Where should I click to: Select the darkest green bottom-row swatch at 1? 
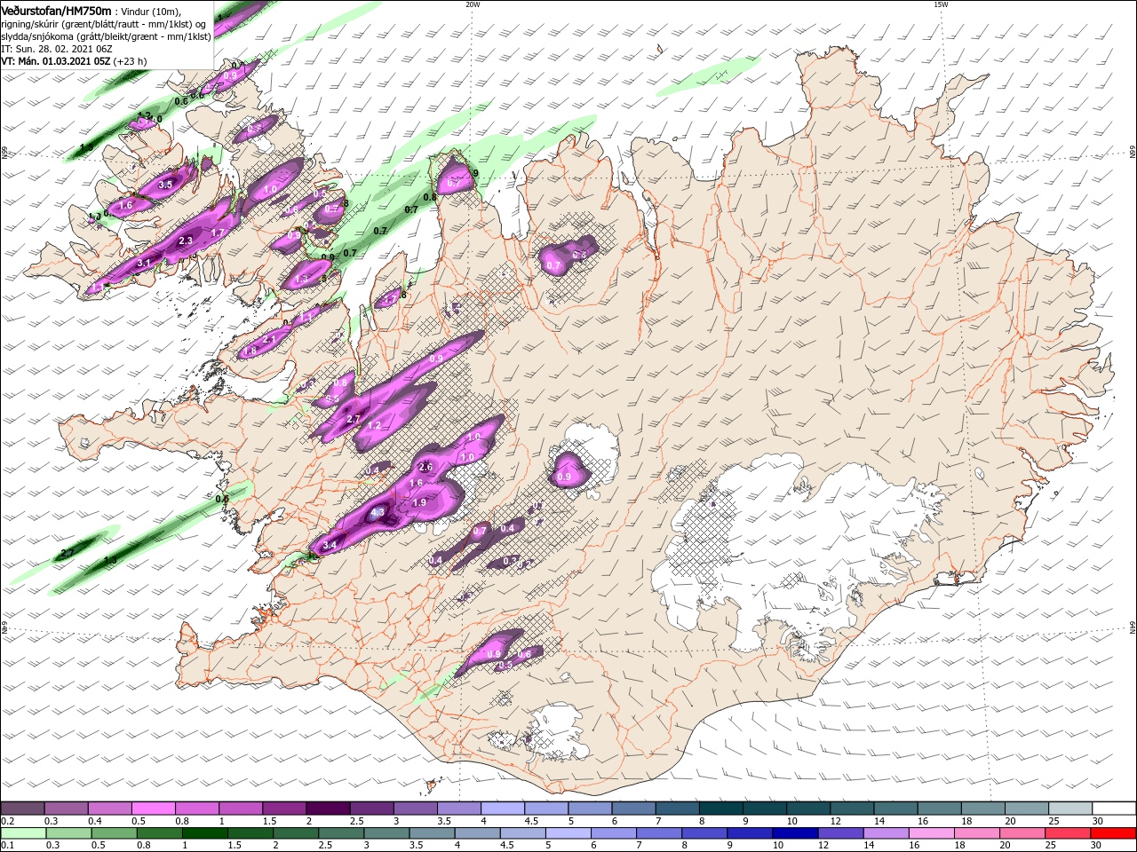[x=204, y=833]
